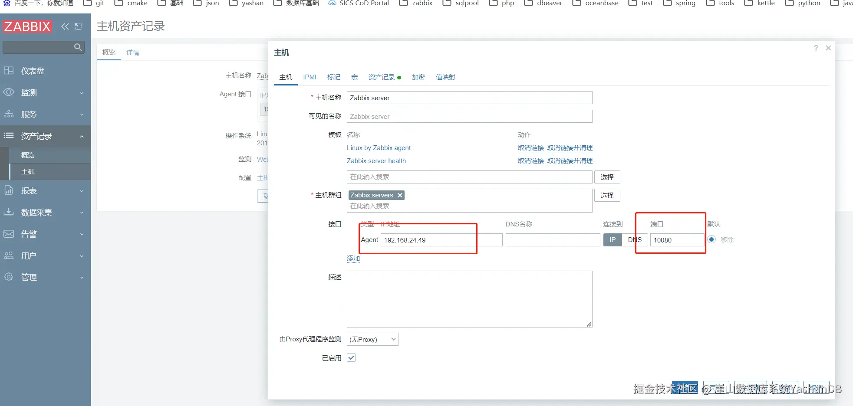This screenshot has width=853, height=406.
Task: Click the DNS名称 input field
Action: (x=553, y=240)
